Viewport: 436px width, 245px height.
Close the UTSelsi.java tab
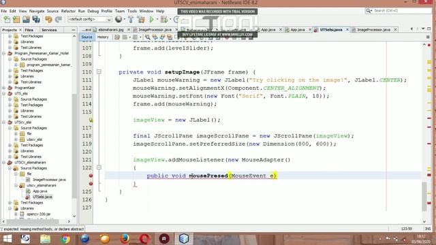pyautogui.click(x=347, y=29)
